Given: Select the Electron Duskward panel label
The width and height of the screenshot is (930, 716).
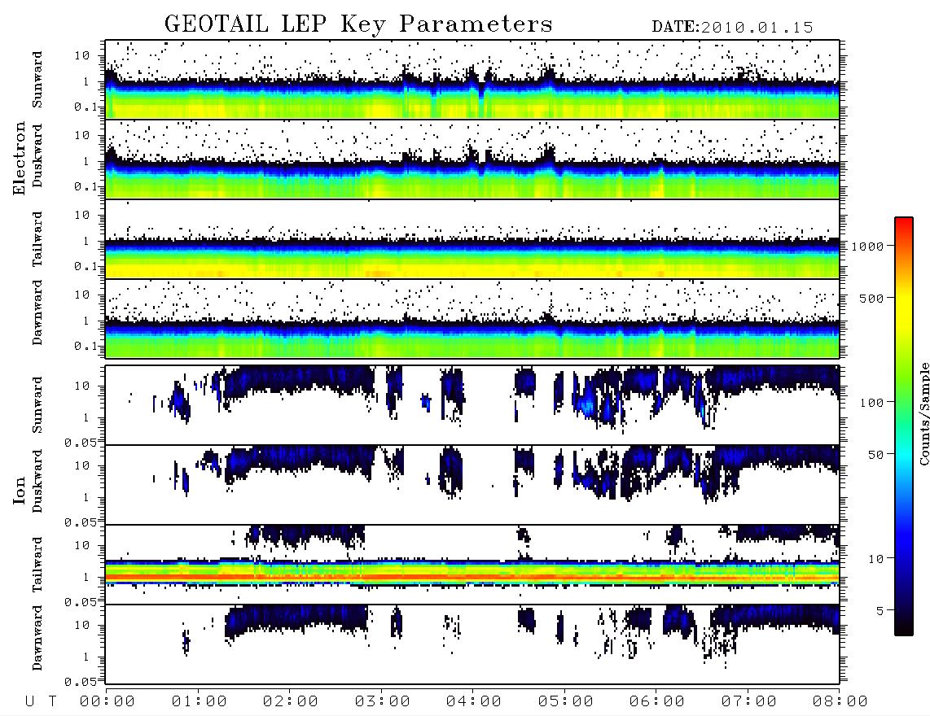Looking at the screenshot, I should click(37, 155).
